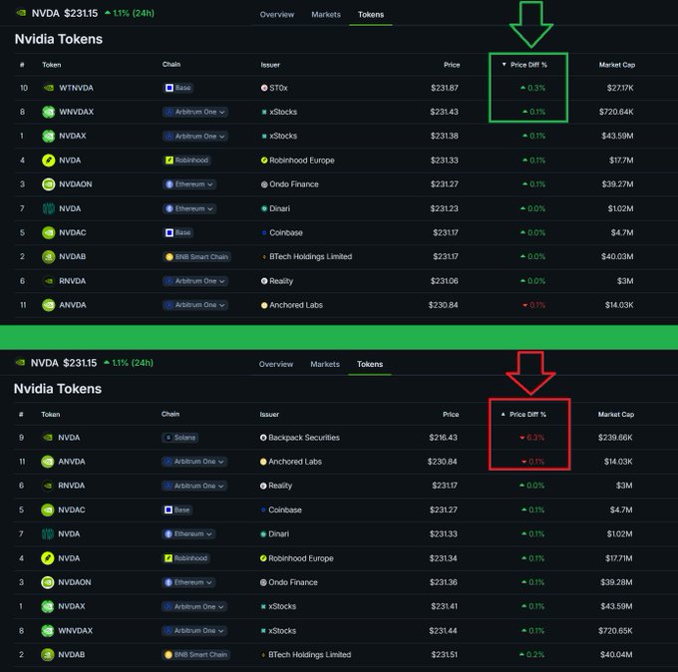Image resolution: width=678 pixels, height=672 pixels.
Task: Click NVDAON token icon in $231.36 row
Action: point(48,582)
